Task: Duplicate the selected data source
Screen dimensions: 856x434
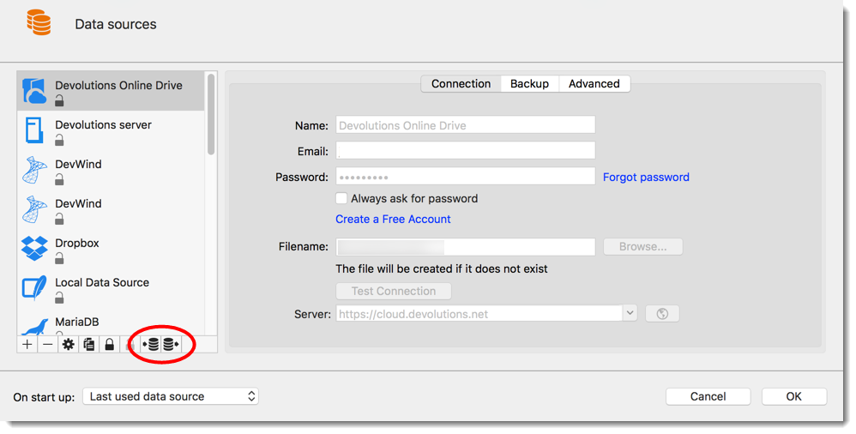Action: click(x=89, y=345)
